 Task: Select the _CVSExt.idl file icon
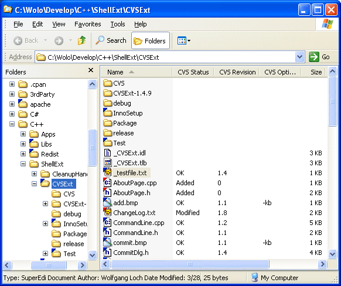107,153
